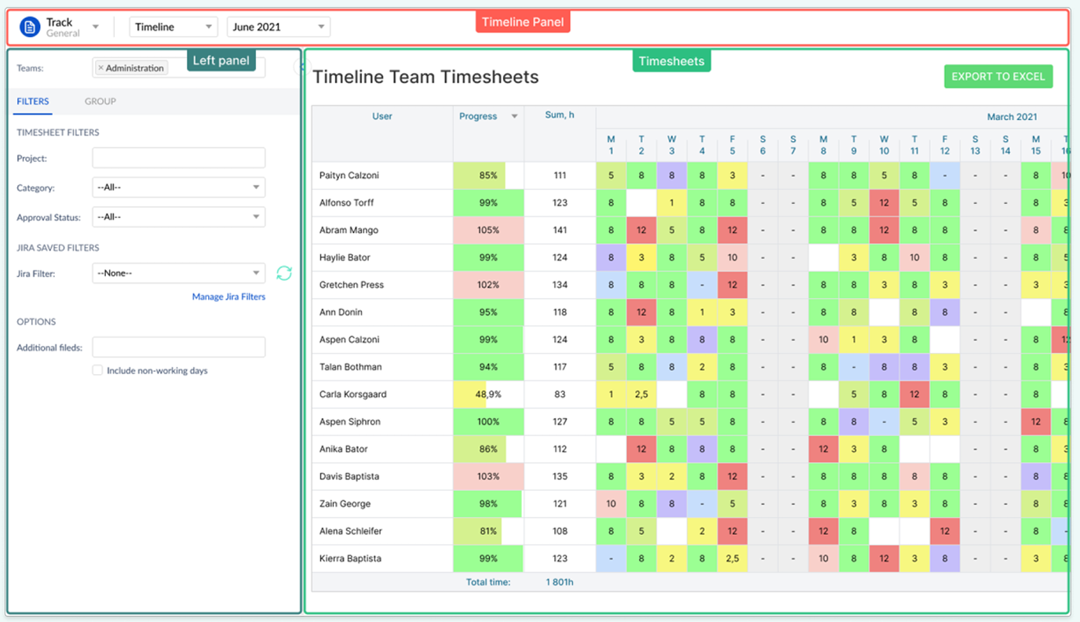Select user Ann Donin
The image size is (1080, 622).
tap(341, 312)
